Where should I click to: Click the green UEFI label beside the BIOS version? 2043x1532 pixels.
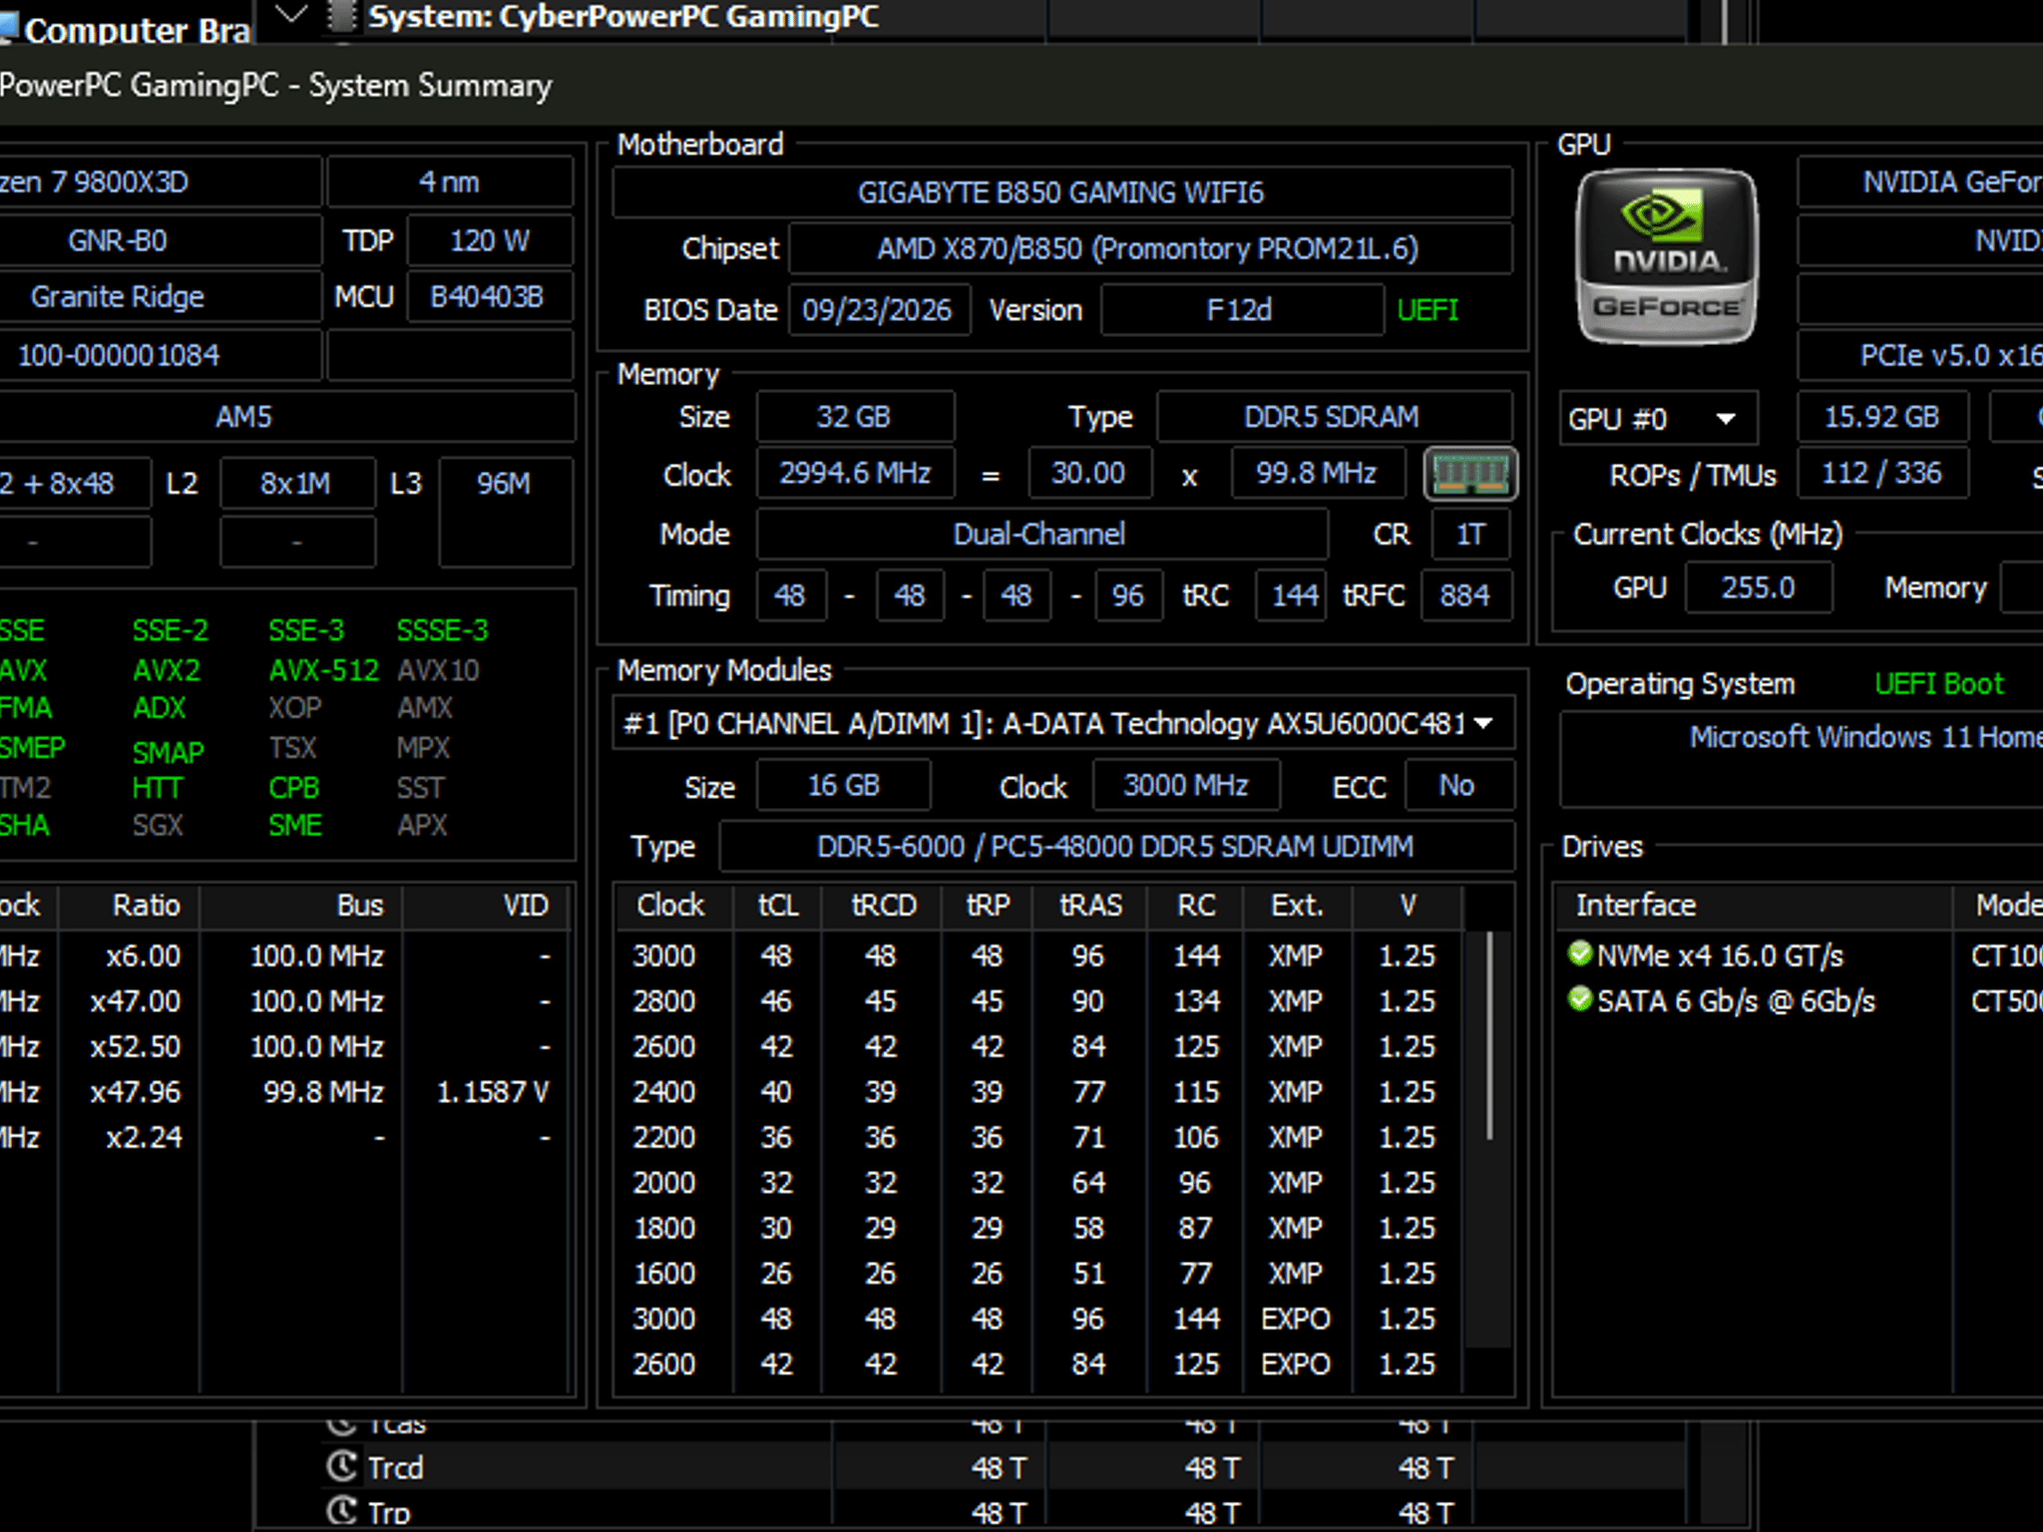[x=1428, y=310]
